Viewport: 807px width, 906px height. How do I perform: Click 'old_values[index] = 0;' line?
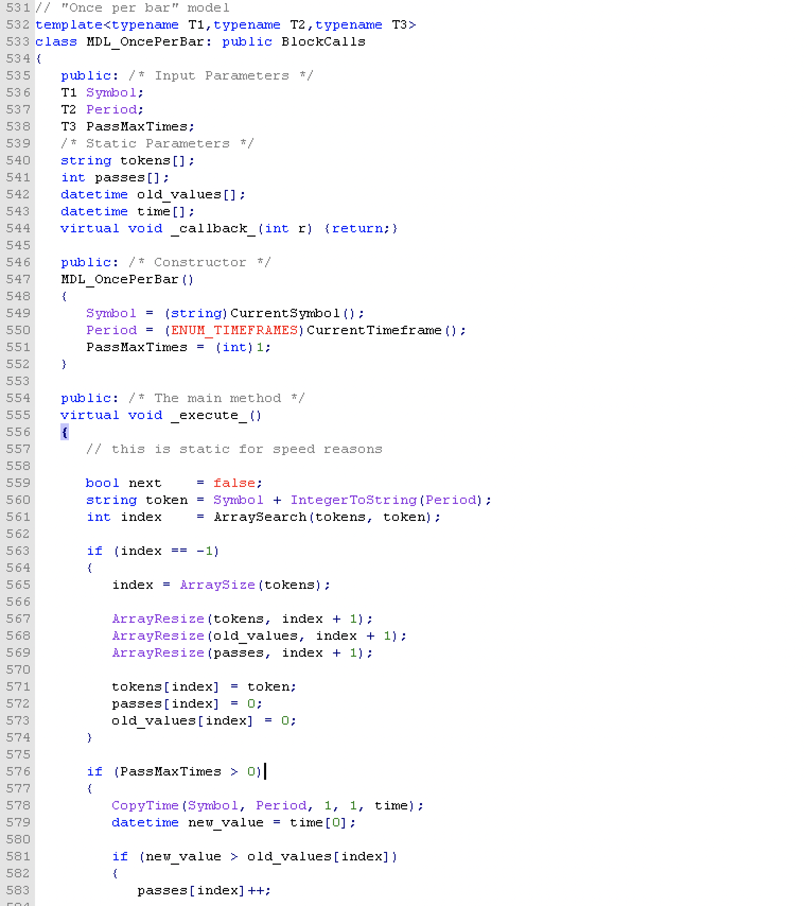[204, 721]
